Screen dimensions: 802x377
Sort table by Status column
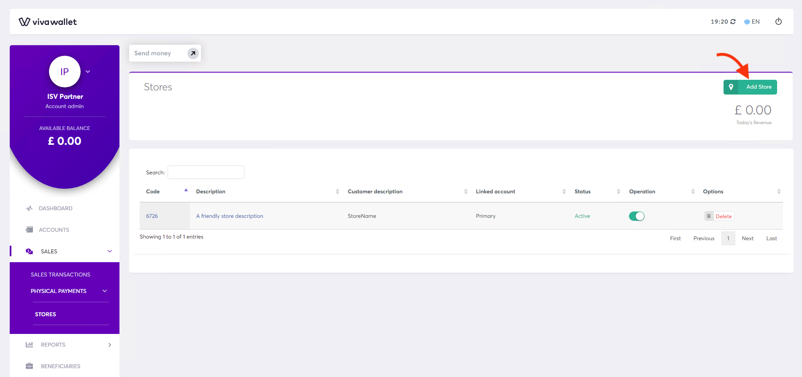tap(596, 192)
